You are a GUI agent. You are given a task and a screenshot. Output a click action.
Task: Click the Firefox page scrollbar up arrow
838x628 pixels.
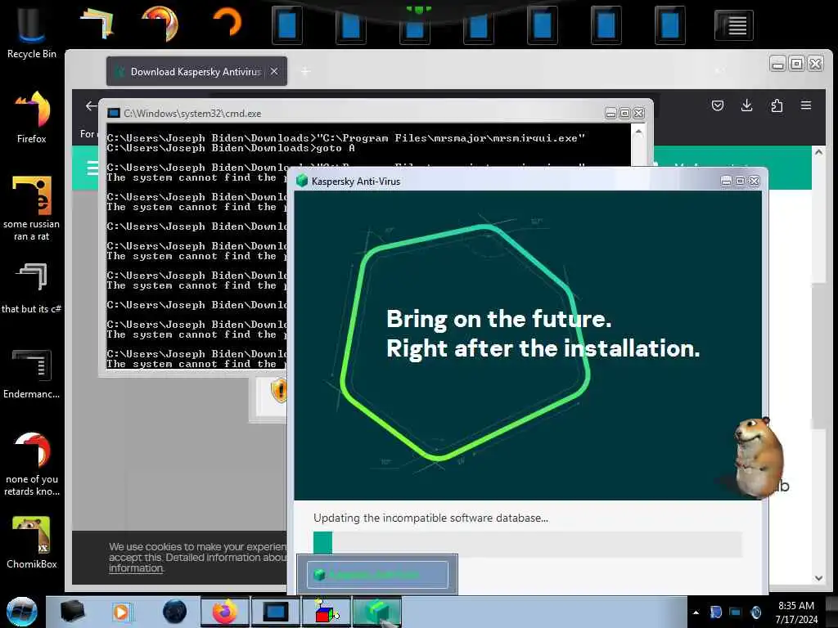click(x=818, y=151)
